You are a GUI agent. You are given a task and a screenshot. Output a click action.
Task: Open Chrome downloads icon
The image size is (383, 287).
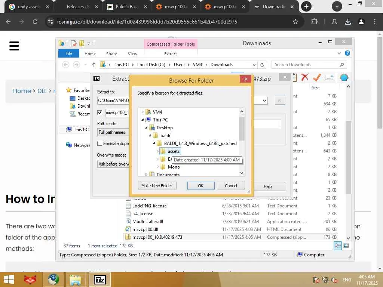(347, 22)
